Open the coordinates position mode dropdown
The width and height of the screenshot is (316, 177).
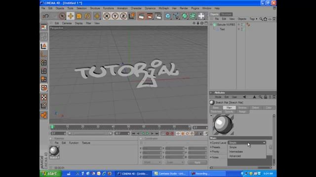[152, 162]
